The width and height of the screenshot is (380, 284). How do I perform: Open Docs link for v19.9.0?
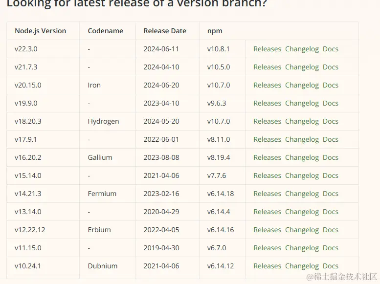[x=331, y=103]
